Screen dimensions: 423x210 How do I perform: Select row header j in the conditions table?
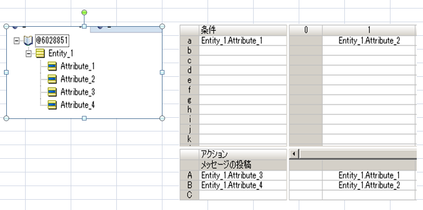coord(189,130)
